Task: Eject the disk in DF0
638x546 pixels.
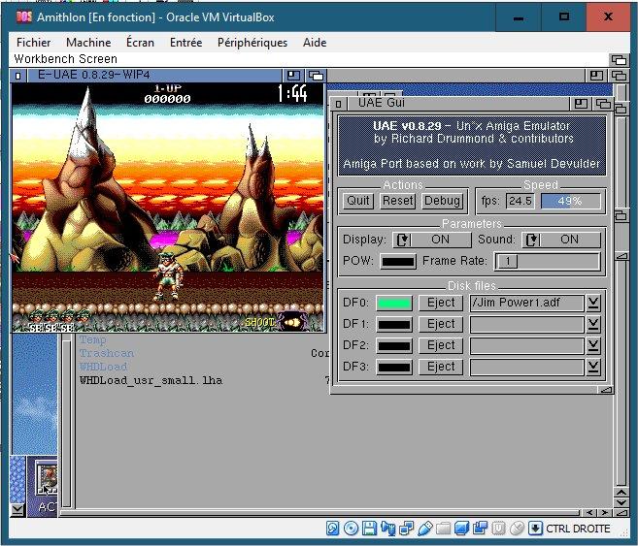Action: (441, 303)
